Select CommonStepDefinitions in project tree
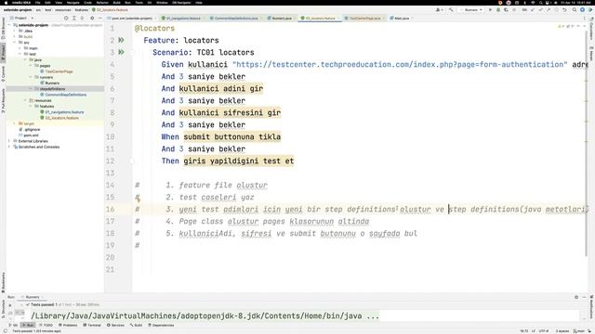Screen dimensions: 595x334 [x=66, y=95]
